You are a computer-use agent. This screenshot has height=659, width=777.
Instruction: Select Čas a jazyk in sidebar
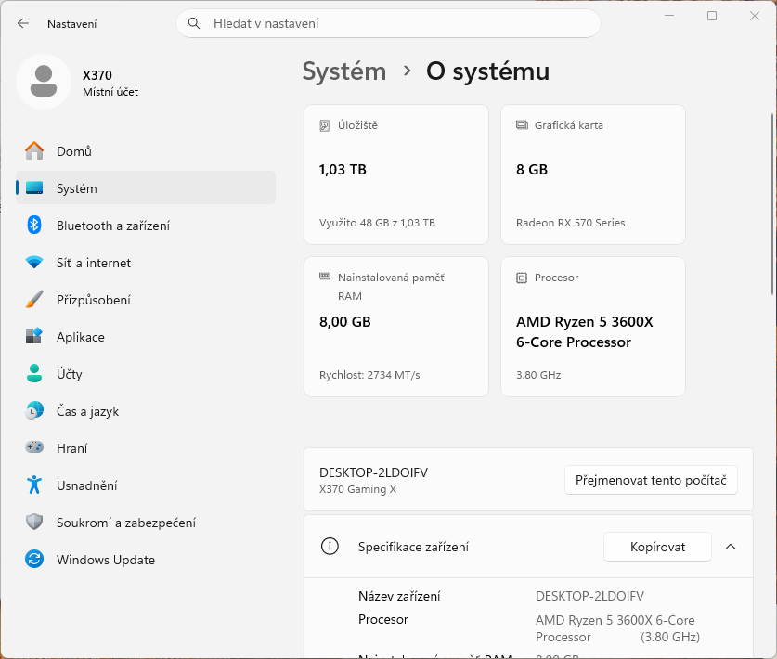87,411
